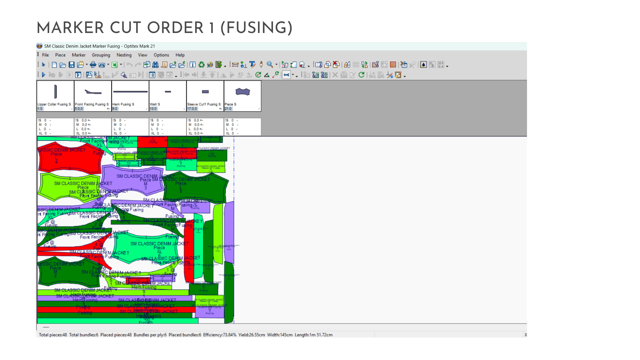Open the Marker menu

click(x=79, y=55)
